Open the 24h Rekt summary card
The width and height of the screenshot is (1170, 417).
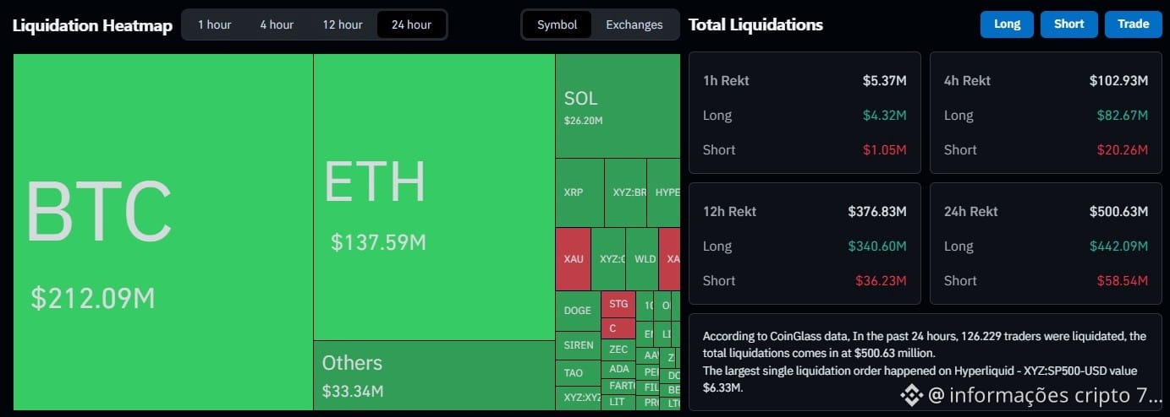tap(1045, 245)
